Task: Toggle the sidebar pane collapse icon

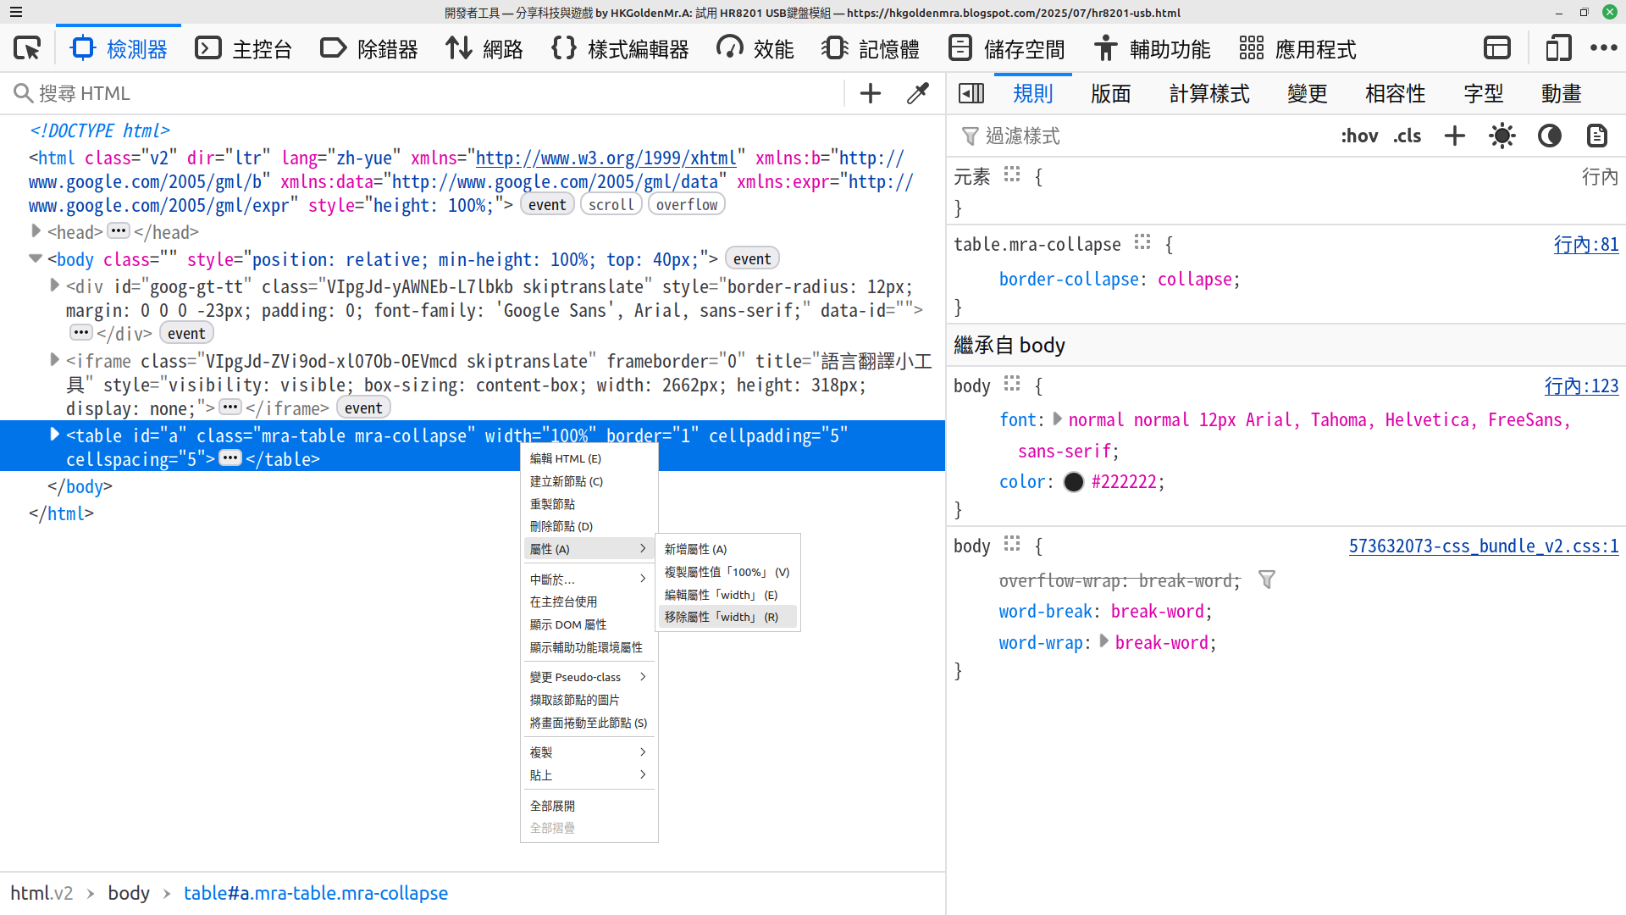Action: (971, 93)
